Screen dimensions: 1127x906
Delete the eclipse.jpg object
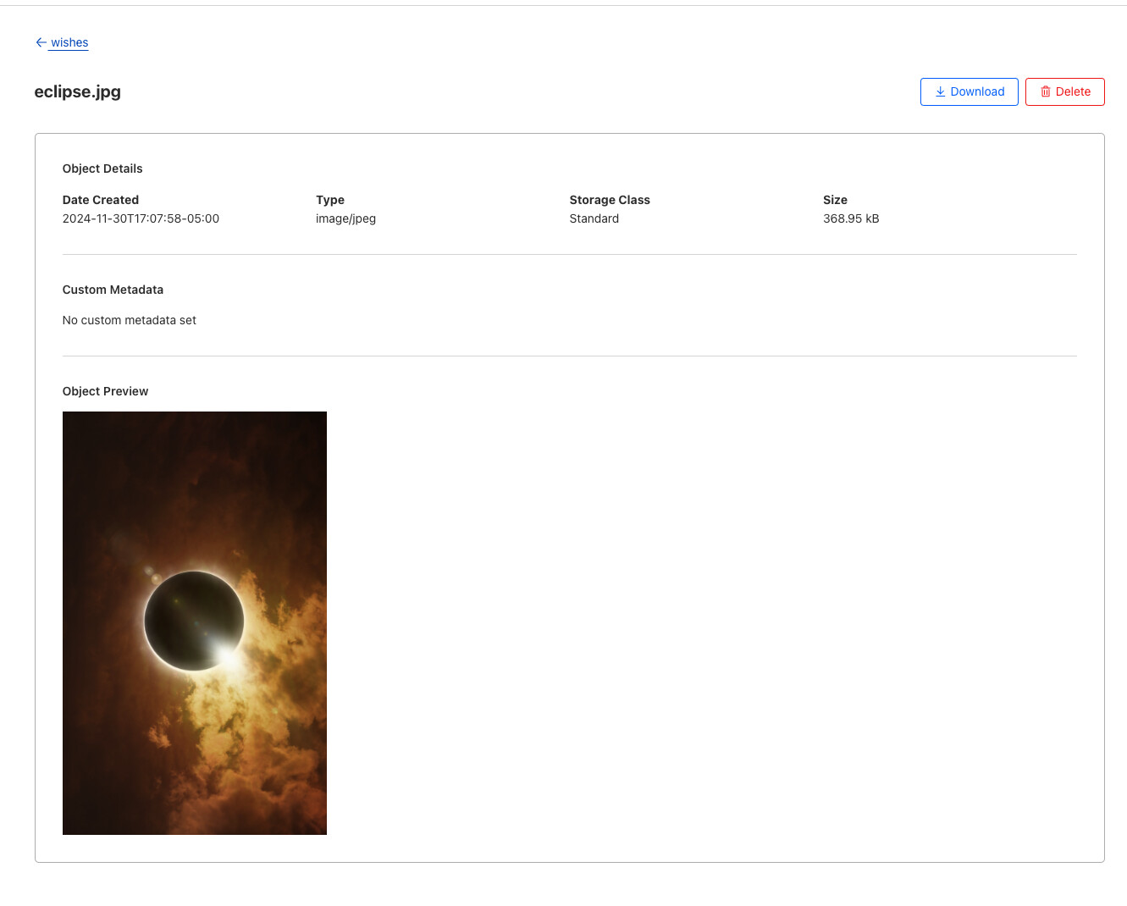1064,91
